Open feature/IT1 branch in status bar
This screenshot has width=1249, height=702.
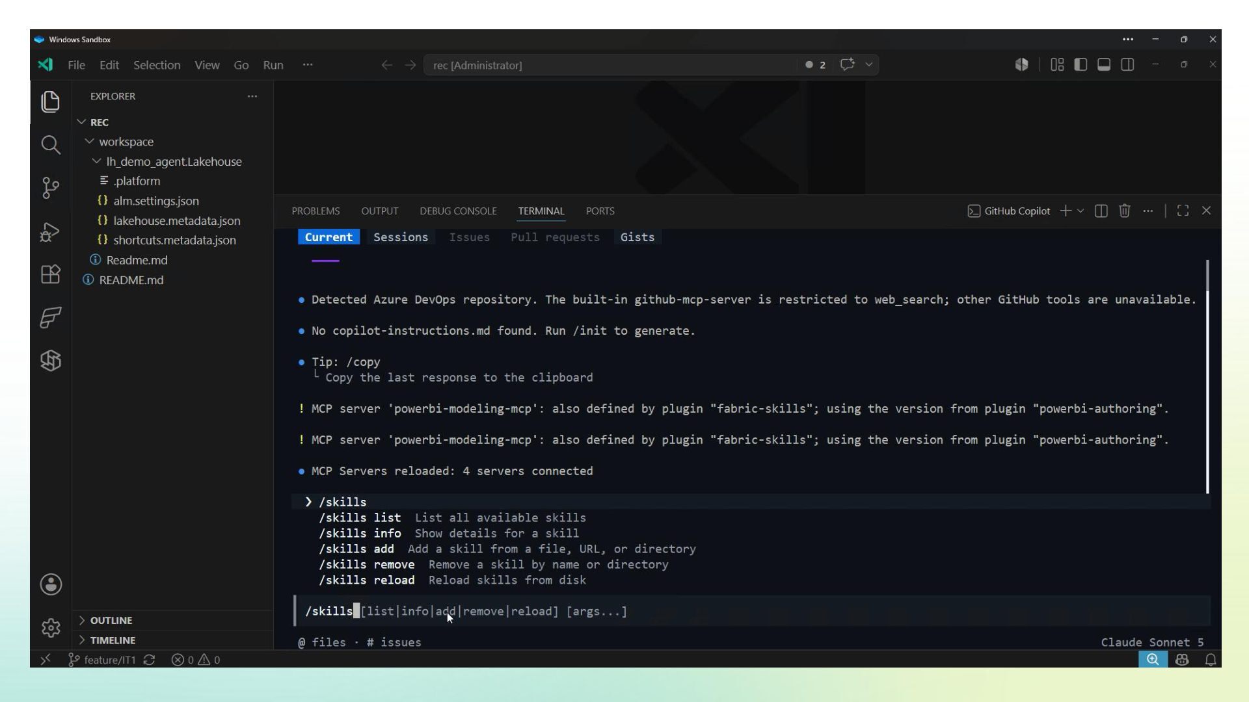pyautogui.click(x=102, y=660)
